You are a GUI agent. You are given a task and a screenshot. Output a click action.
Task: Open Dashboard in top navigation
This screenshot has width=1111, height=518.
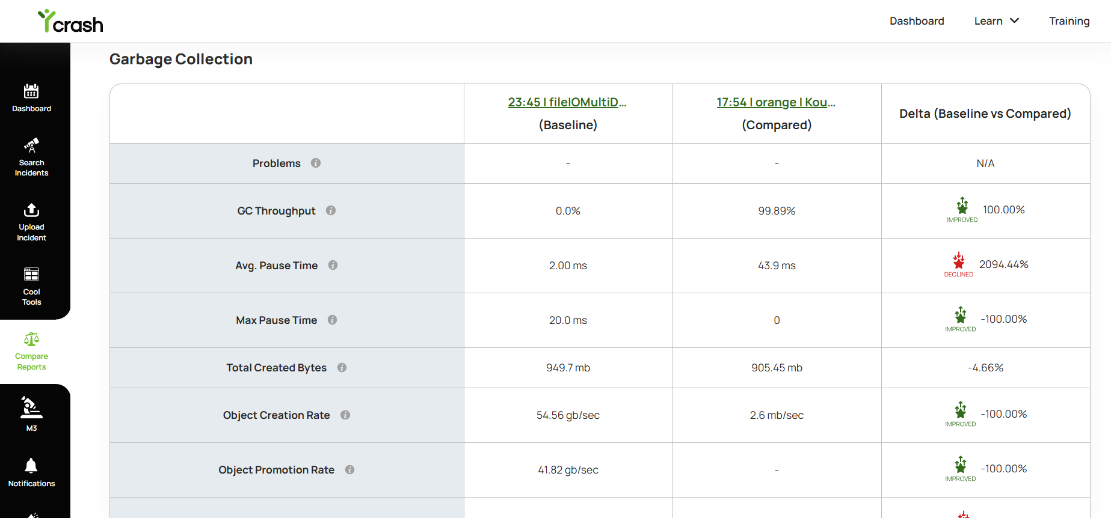917,21
